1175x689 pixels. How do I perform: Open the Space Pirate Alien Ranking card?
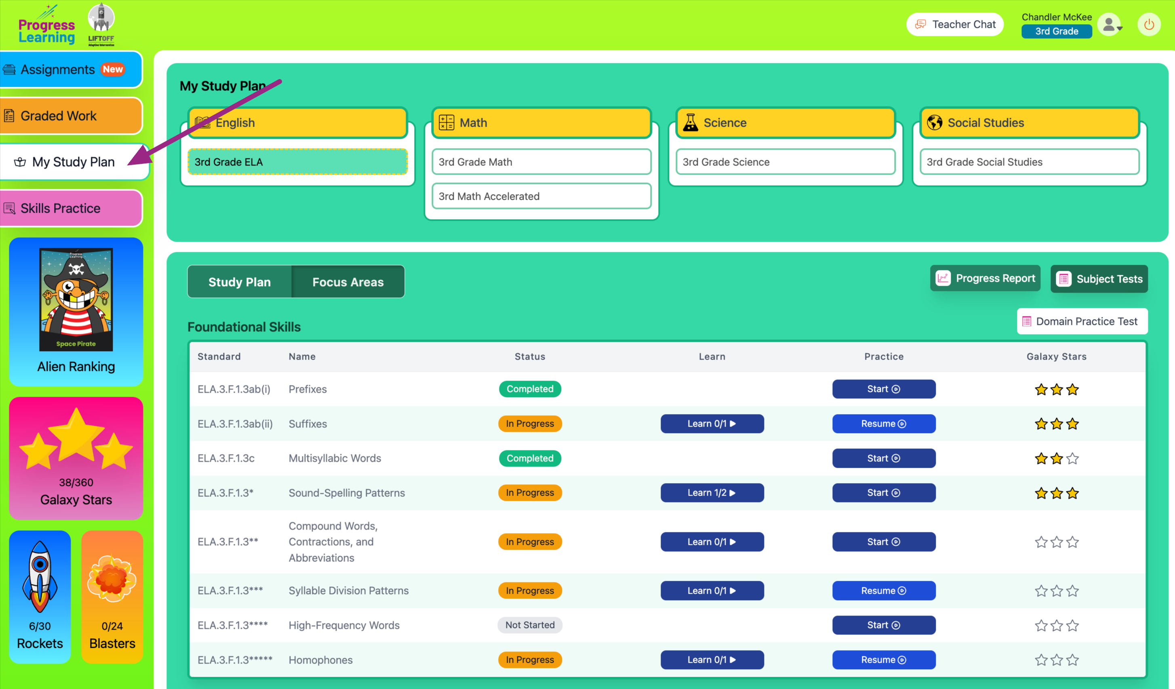[x=76, y=311]
